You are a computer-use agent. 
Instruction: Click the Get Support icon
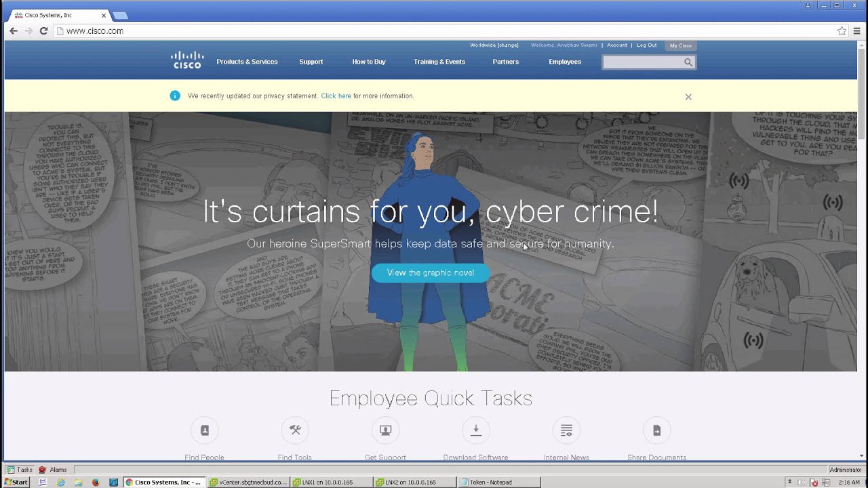(385, 430)
